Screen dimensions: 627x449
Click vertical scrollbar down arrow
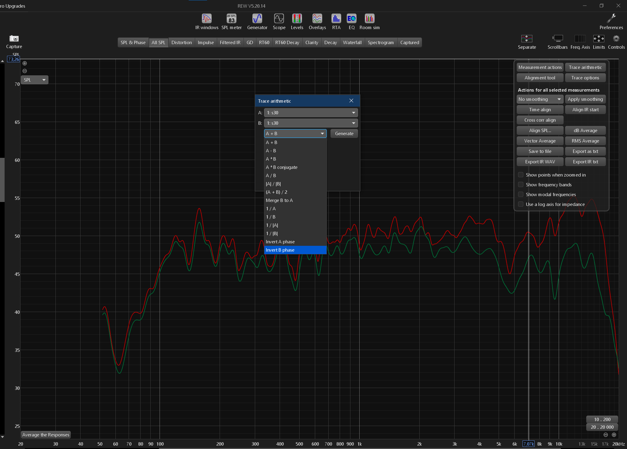click(x=2, y=437)
